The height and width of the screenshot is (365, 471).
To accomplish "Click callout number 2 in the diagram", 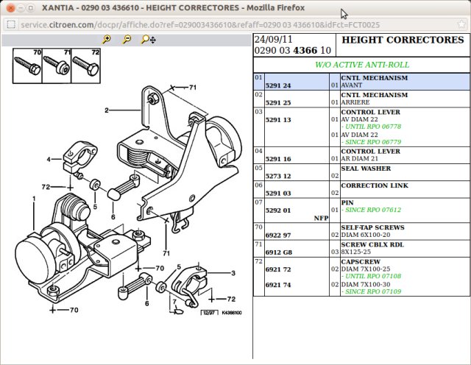I will point(106,110).
